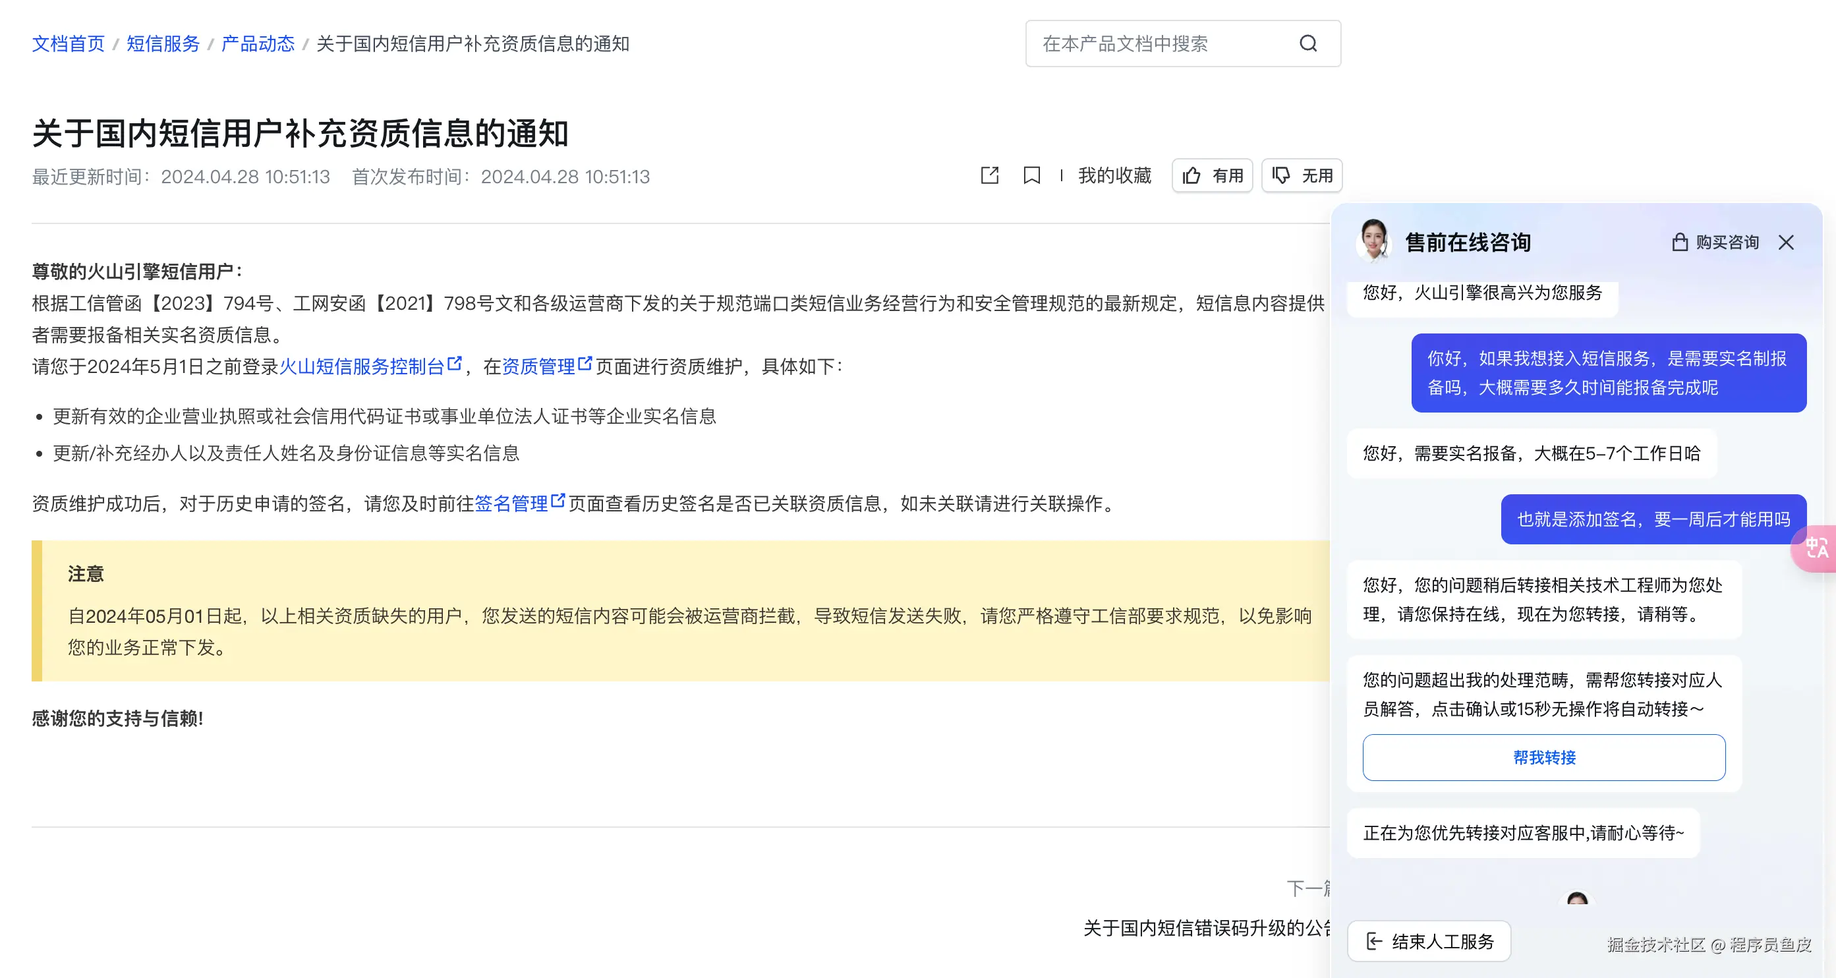Mark article as 有用 (thumbs up)
This screenshot has width=1836, height=978.
click(1212, 175)
